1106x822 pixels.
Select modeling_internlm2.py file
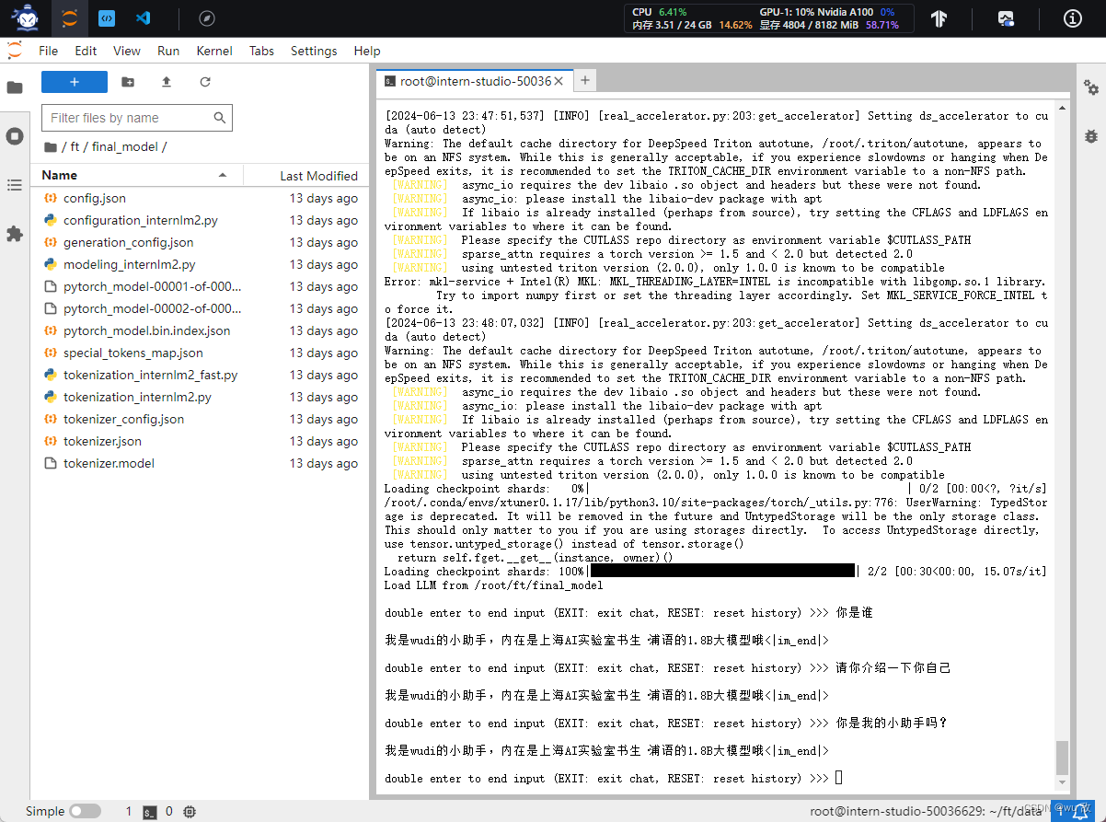click(200, 264)
